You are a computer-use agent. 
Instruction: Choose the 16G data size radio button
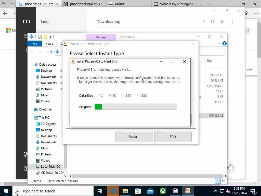123,95
